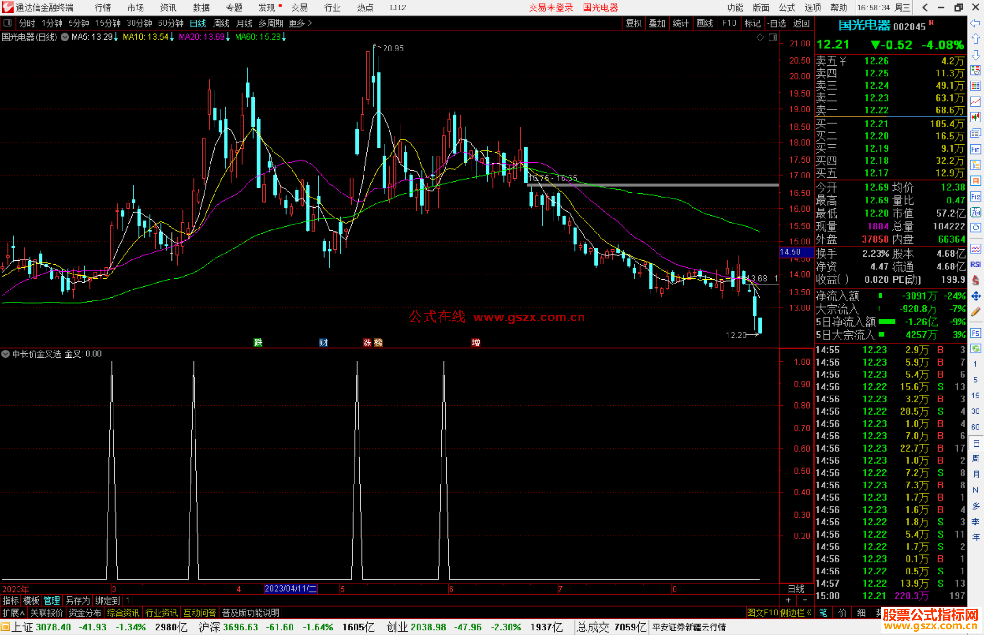This screenshot has height=635, width=984.
Task: Open the 公式 menu
Action: (x=787, y=8)
